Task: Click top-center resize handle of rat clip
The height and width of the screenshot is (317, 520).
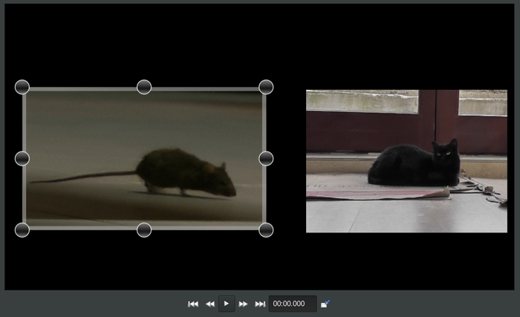Action: click(x=144, y=88)
